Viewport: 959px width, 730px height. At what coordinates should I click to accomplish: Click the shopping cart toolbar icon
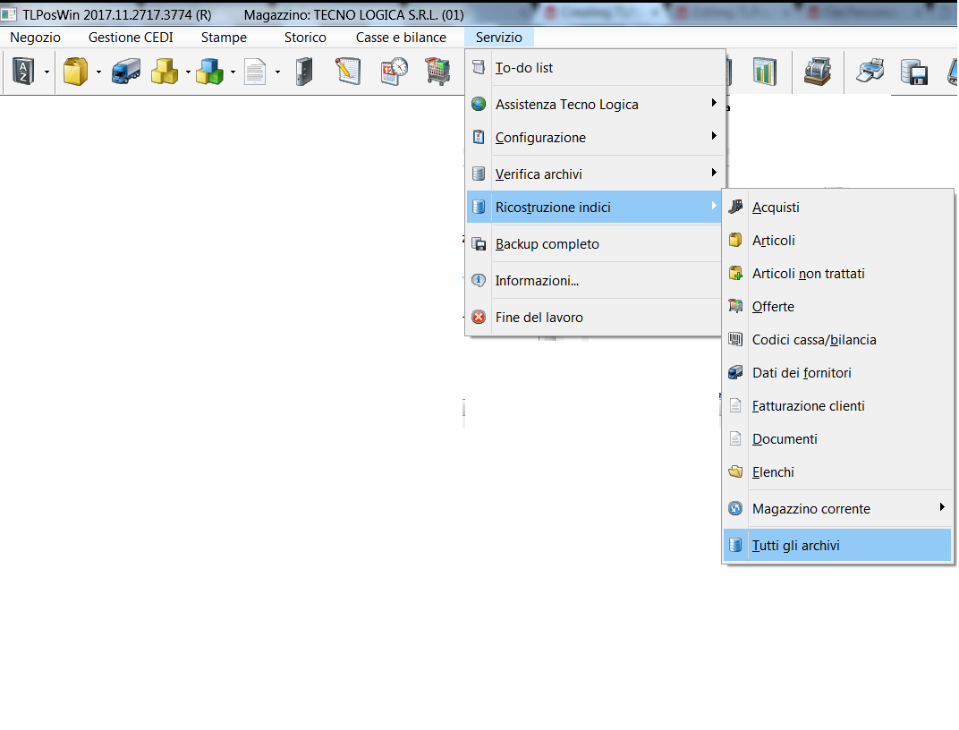[x=437, y=72]
